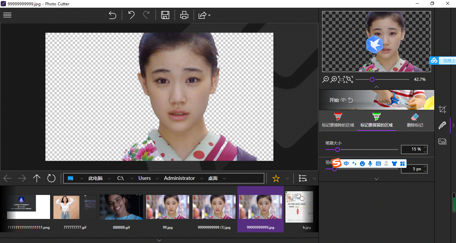Zoom in using the plus magnifier

point(334,79)
